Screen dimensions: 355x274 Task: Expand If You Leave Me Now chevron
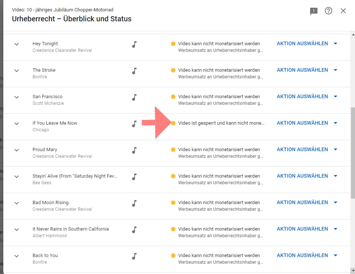(x=17, y=124)
